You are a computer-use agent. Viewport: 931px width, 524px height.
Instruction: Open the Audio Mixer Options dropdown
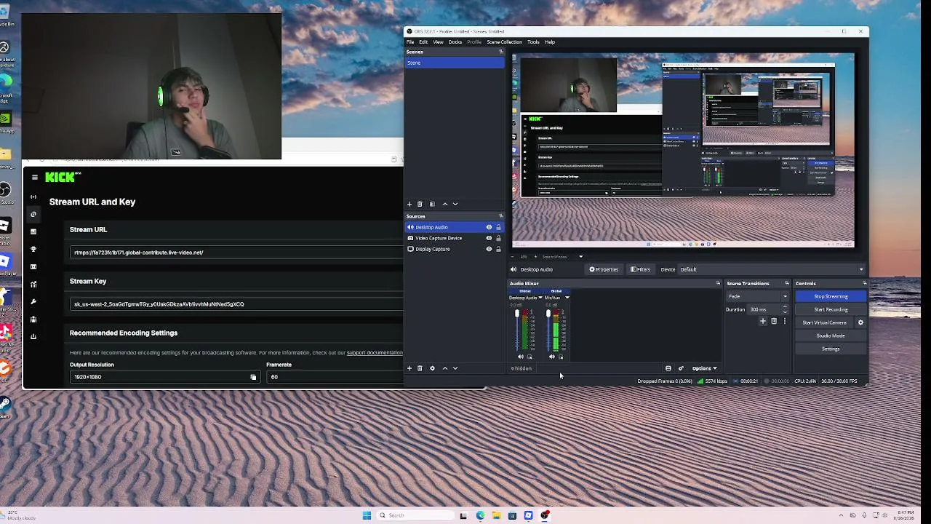(x=704, y=368)
